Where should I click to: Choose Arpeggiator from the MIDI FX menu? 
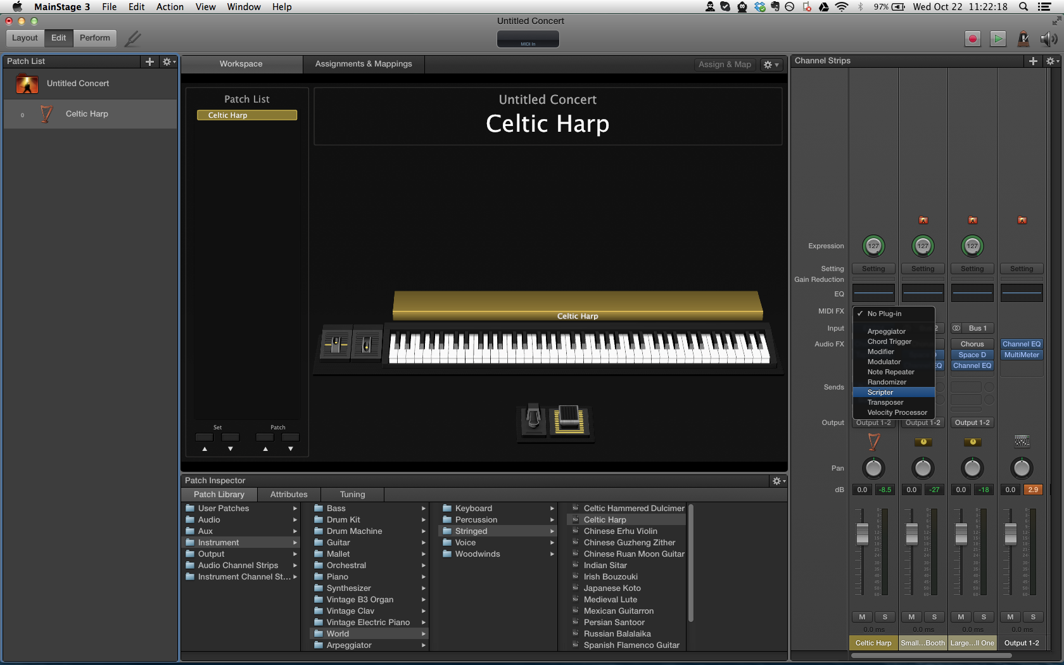click(x=894, y=332)
